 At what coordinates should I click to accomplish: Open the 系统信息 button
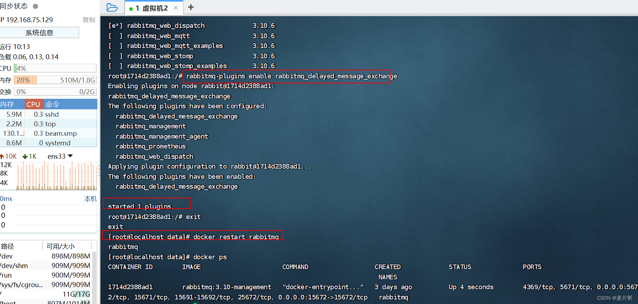(39, 33)
